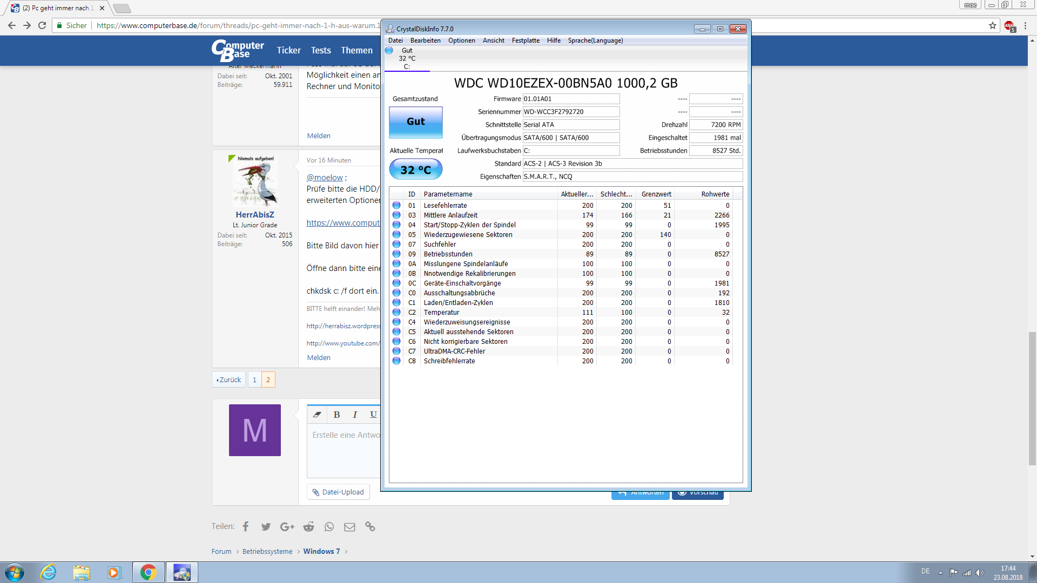Click the Gut health status button
This screenshot has height=583, width=1037.
[415, 122]
